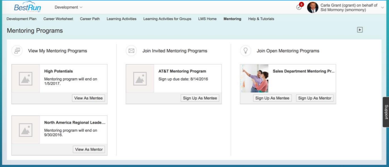
Task: Open the to-do notifications checkmark icon
Action: point(299,7)
